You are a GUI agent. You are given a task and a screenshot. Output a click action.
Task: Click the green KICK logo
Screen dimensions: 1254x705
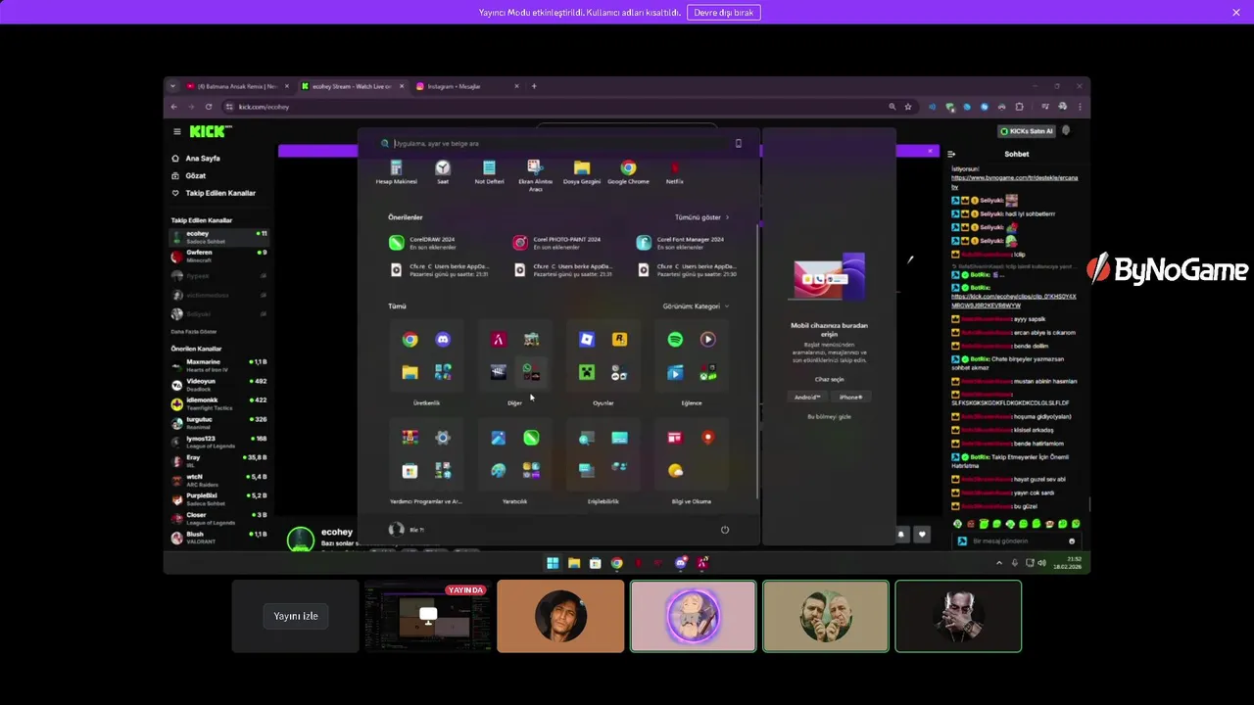210,131
